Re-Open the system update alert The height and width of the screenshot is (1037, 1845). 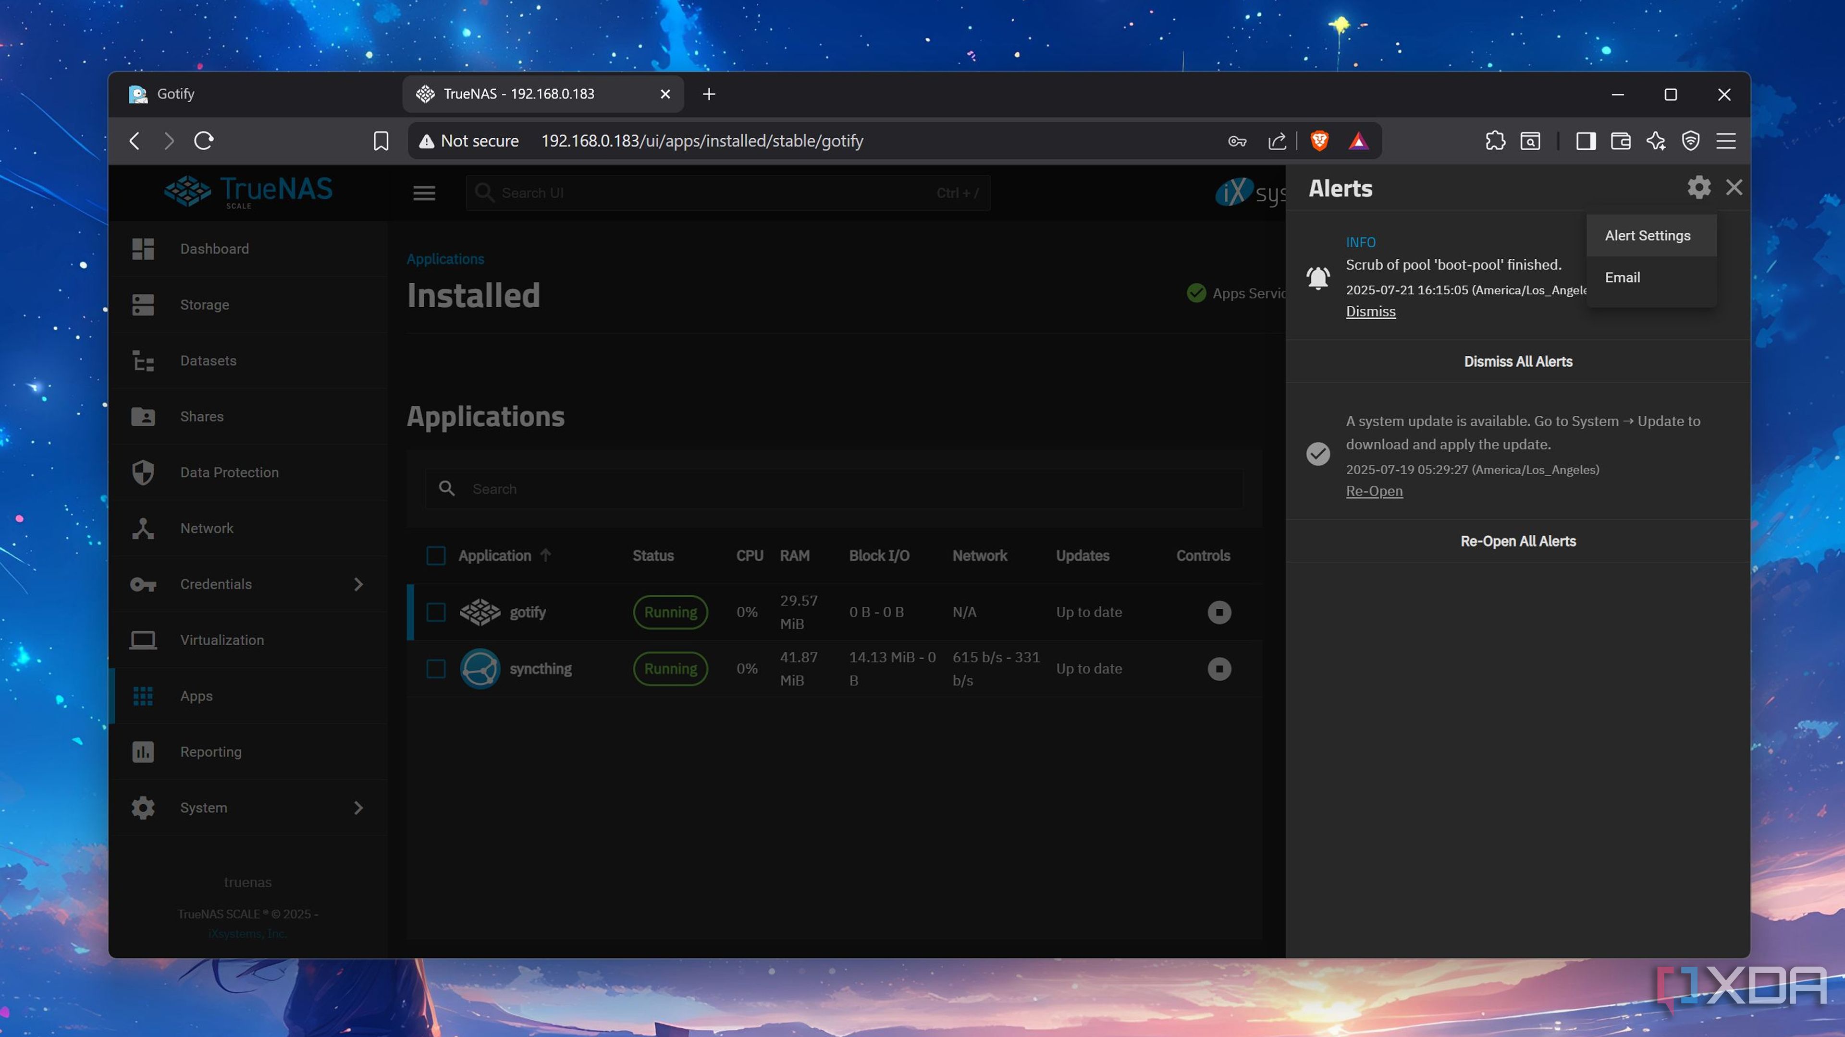[1374, 491]
